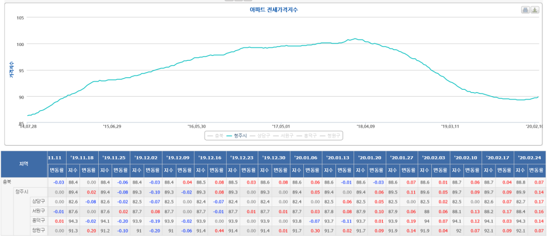Click the 서원구 region row label
547x236 pixels.
point(39,211)
